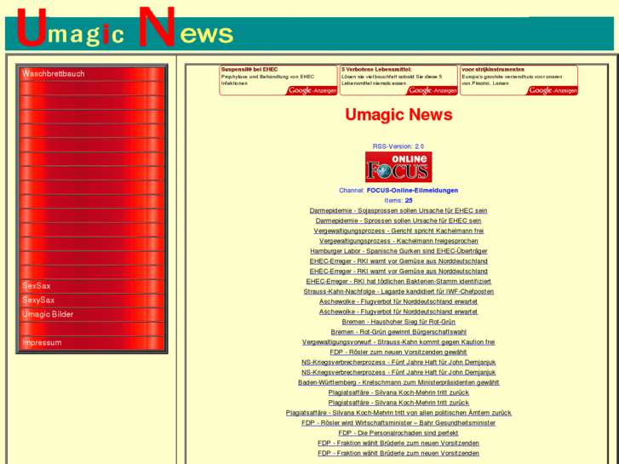This screenshot has width=619, height=464.
Task: Open 'Gericht spricht Kachelmann frei' headline
Action: coord(398,231)
